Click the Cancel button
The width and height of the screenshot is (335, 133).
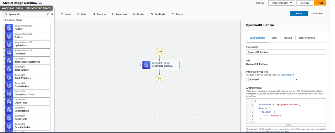pos(260,3)
